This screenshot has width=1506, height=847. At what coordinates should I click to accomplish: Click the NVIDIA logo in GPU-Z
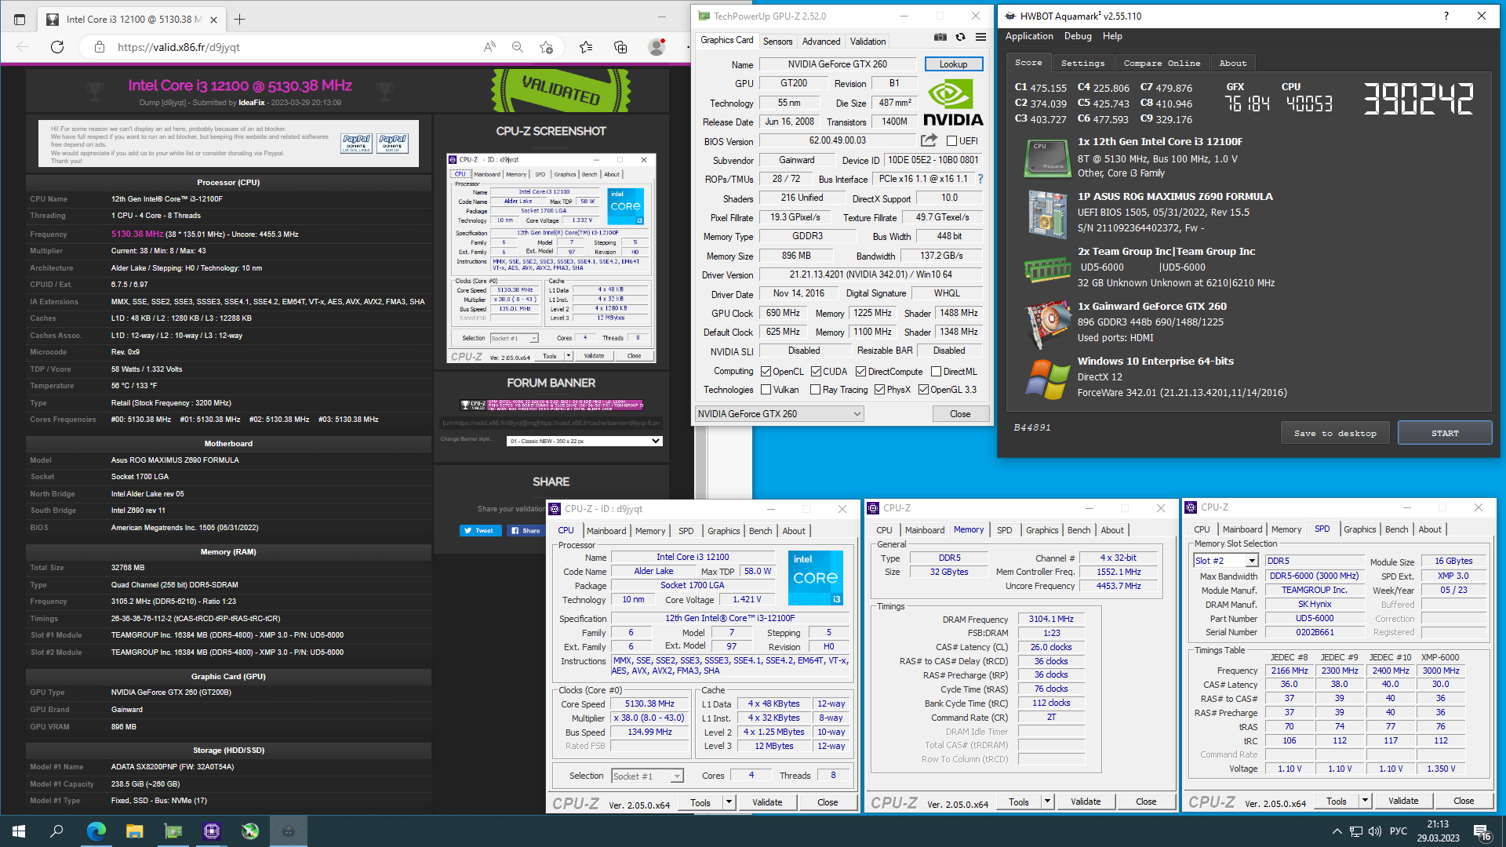point(953,104)
